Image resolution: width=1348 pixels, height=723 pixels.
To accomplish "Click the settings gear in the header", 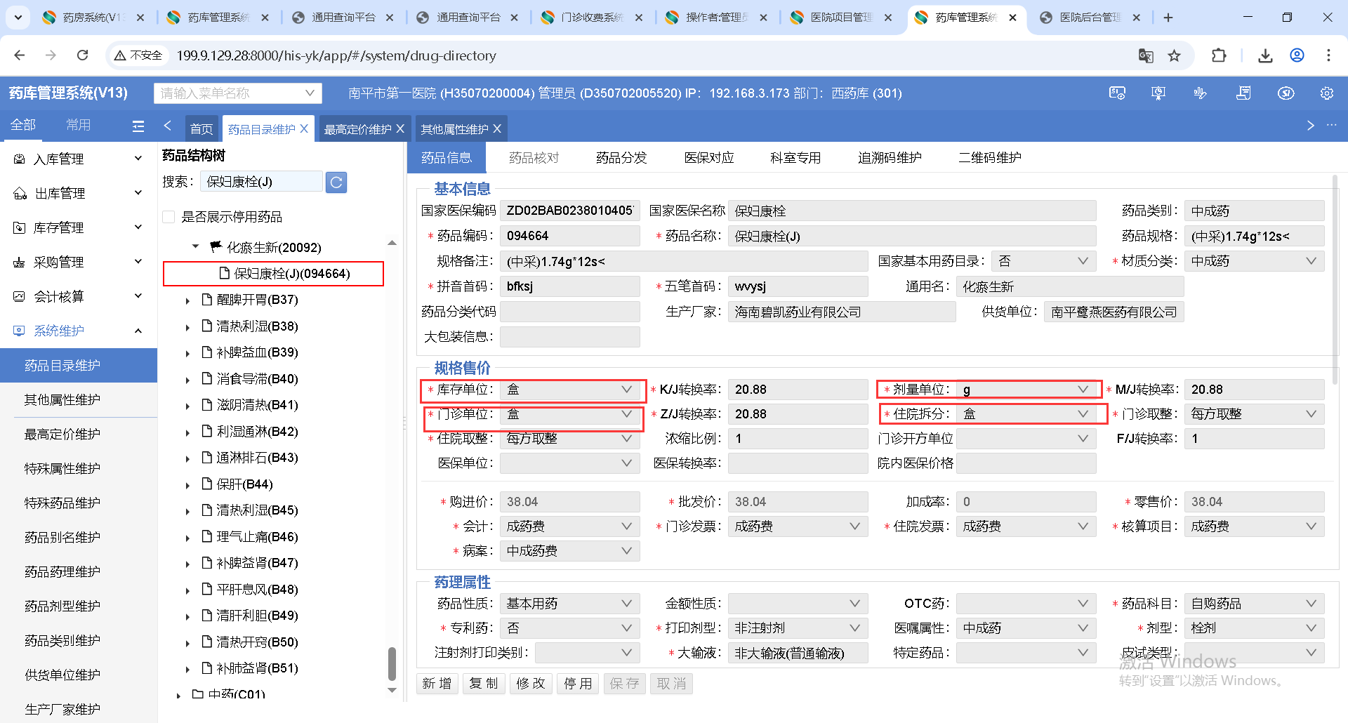I will pyautogui.click(x=1326, y=93).
